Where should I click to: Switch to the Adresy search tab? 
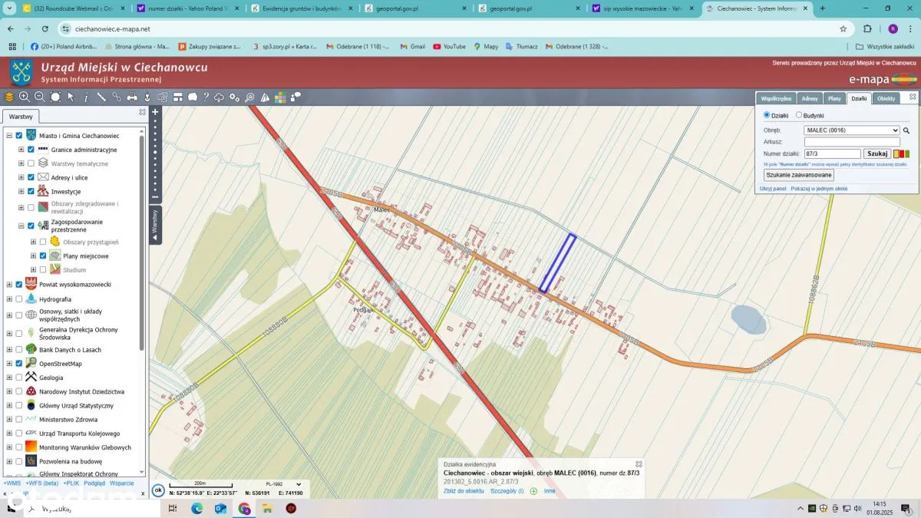point(809,98)
